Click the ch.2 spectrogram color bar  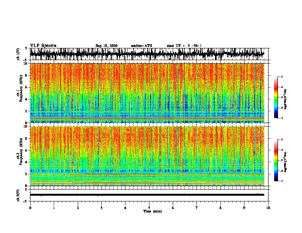(276, 160)
